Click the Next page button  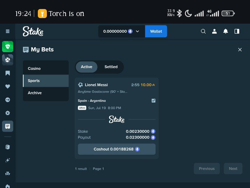pyautogui.click(x=233, y=169)
